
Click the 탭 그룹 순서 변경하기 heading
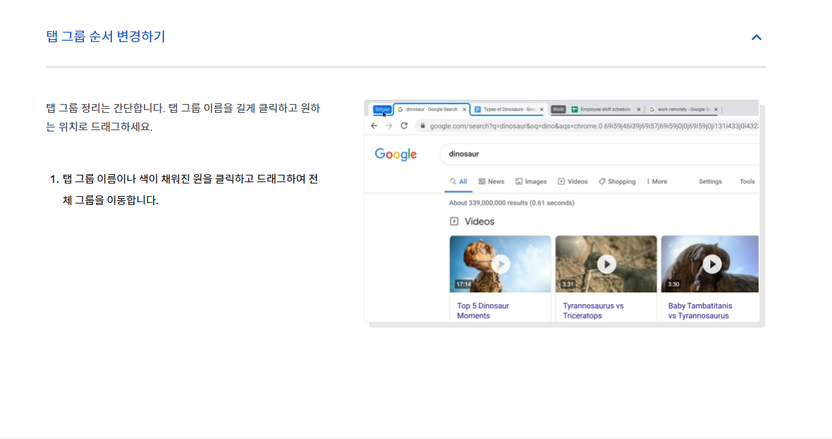pos(105,36)
